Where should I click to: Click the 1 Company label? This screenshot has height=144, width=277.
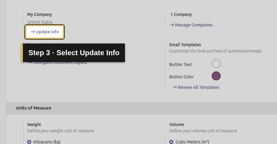[x=181, y=15]
